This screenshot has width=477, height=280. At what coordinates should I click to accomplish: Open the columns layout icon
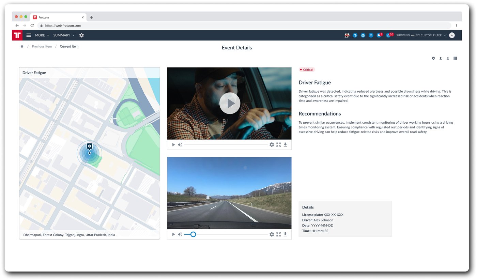point(455,58)
